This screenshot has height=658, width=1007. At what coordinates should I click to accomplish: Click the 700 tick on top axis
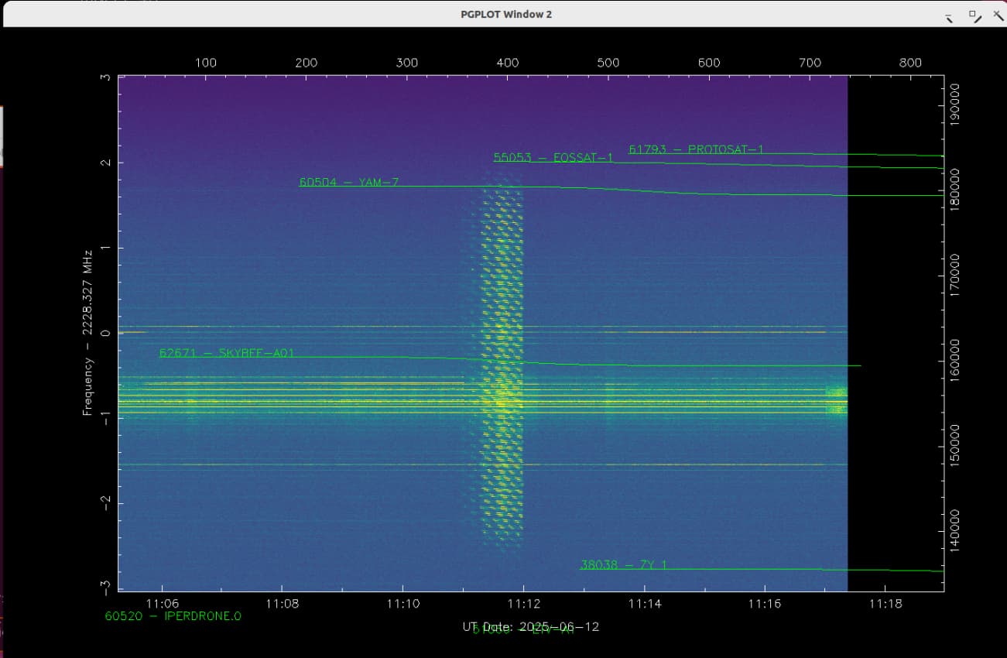coord(810,63)
